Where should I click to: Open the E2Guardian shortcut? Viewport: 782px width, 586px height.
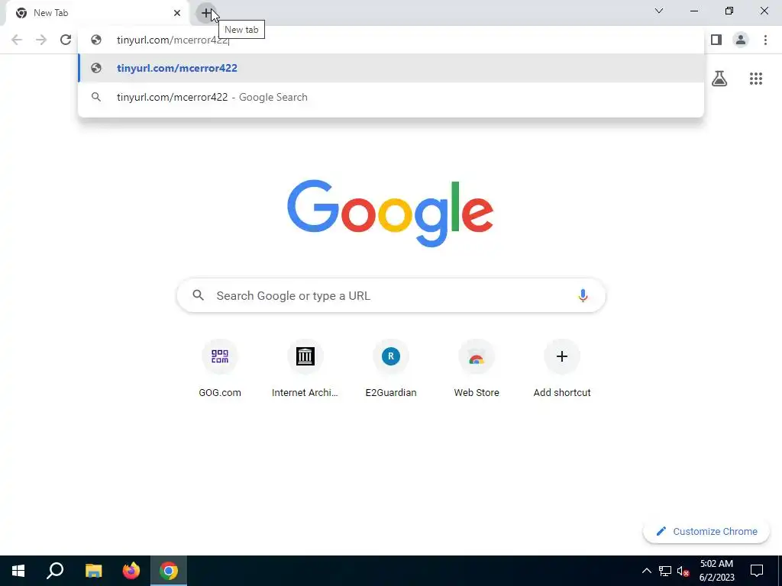(x=390, y=369)
